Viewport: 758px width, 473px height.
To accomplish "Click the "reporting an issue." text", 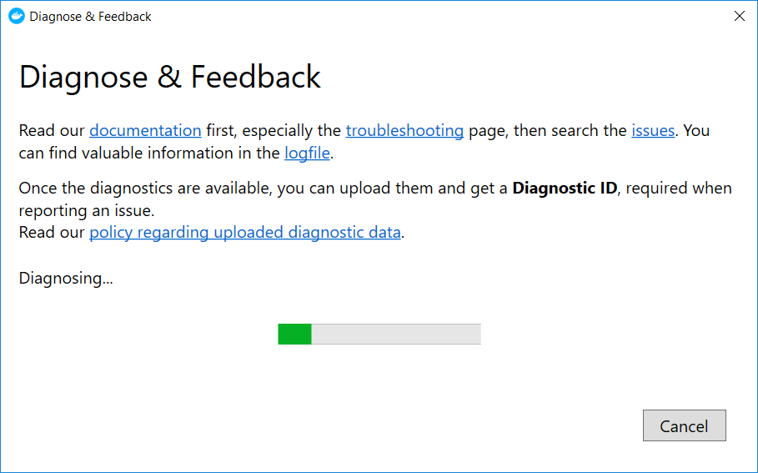I will click(x=87, y=210).
